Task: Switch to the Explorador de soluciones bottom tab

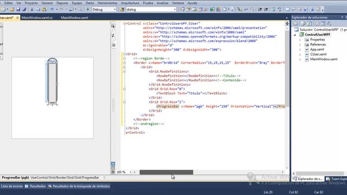Action: point(308,179)
